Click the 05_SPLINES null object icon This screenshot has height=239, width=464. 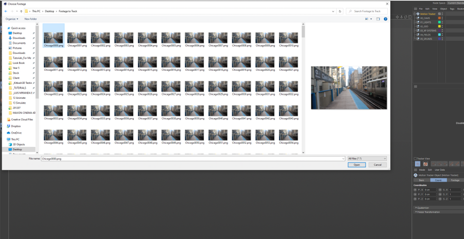[418, 39]
